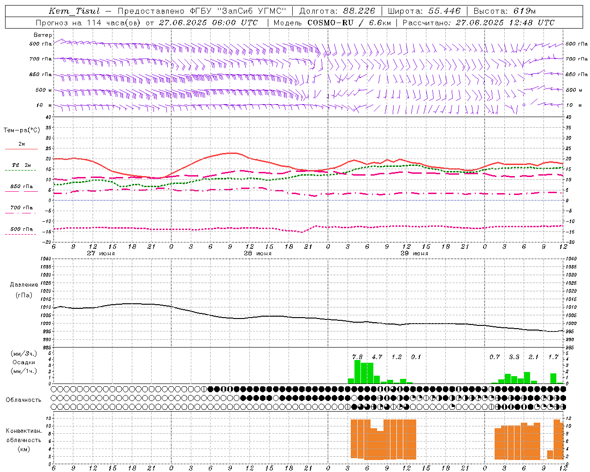Select the Осадки precipitation label

click(x=24, y=362)
